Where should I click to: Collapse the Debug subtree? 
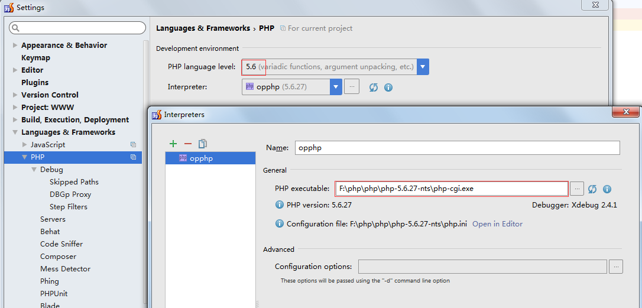(x=34, y=170)
